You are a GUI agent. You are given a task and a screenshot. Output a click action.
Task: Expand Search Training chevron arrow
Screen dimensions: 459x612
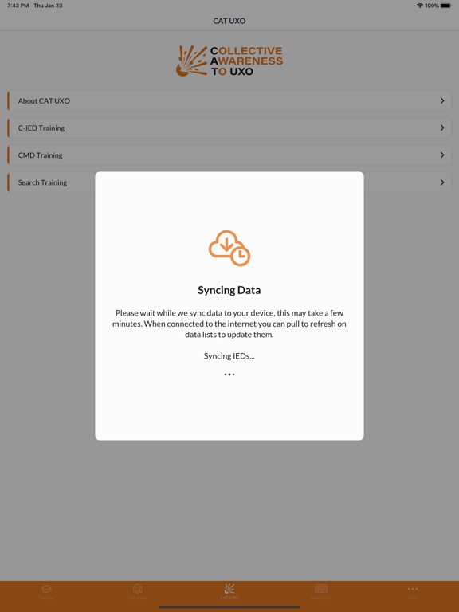(442, 182)
